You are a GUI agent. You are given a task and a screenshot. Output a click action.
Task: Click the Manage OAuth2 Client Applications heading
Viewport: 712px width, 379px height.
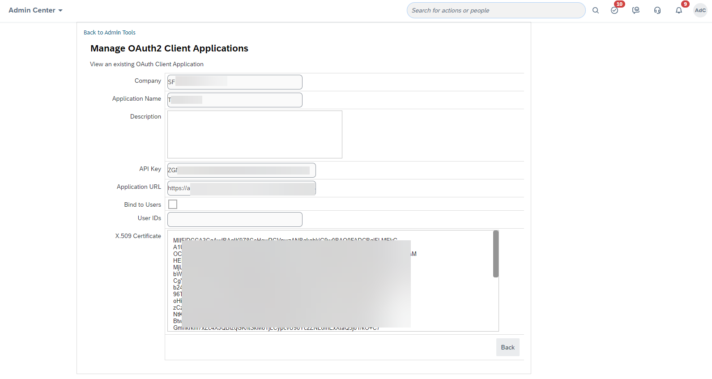pyautogui.click(x=169, y=48)
